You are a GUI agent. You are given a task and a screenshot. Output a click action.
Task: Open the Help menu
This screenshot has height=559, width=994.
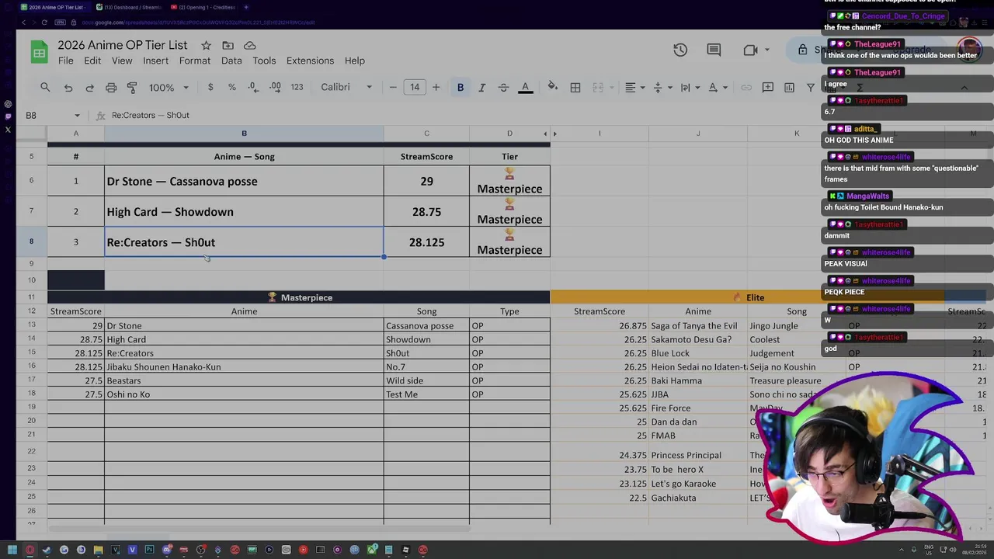tap(355, 61)
